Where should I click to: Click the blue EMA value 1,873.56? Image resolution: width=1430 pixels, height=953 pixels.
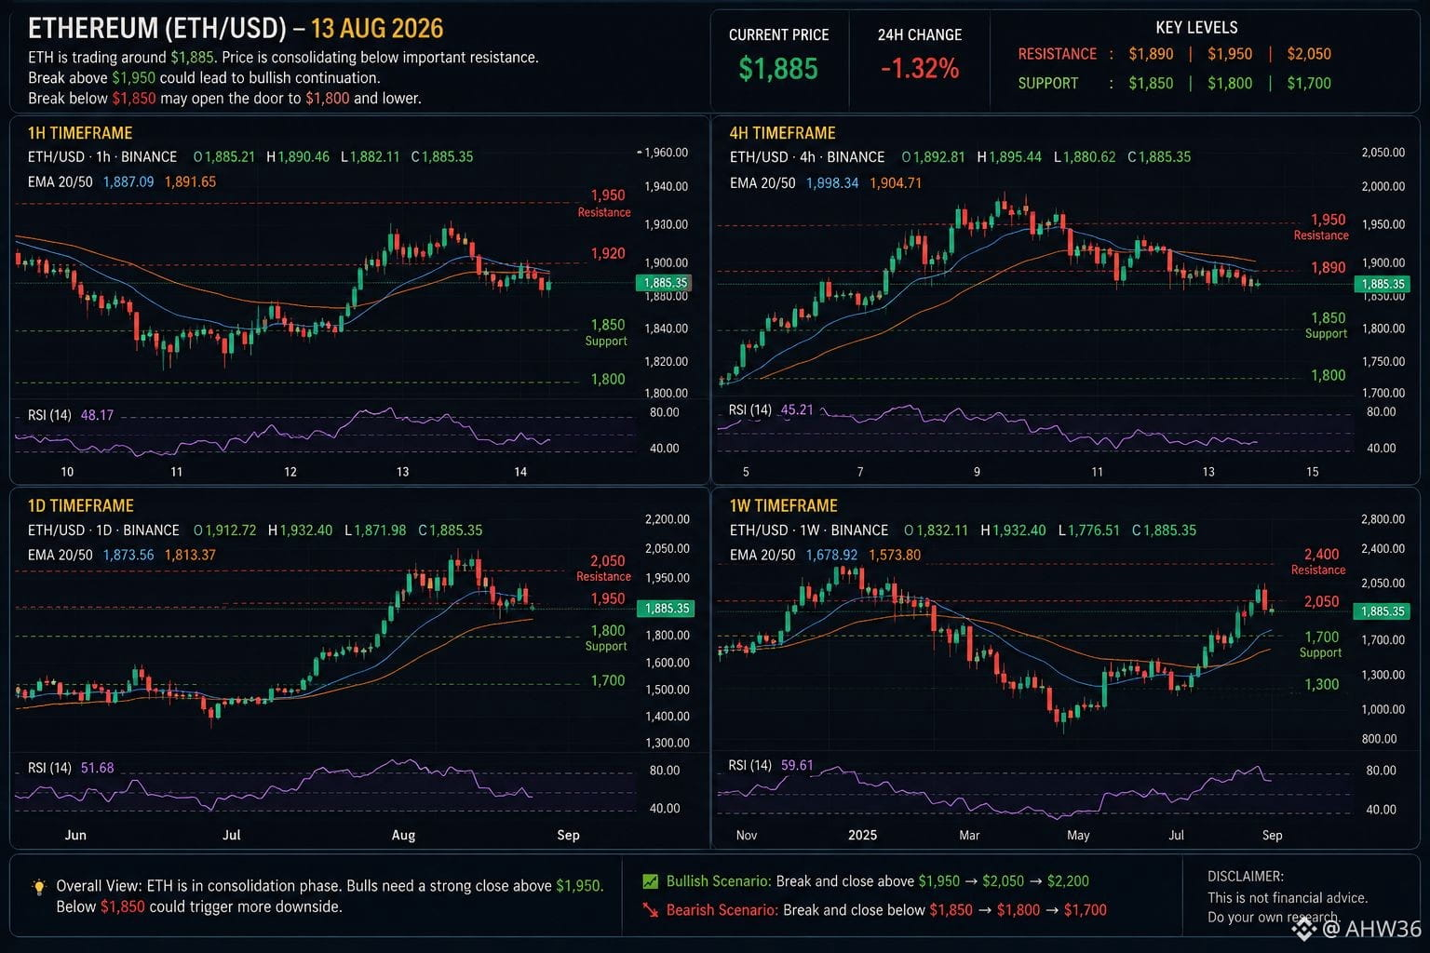point(128,555)
